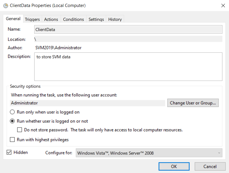Go to the Conditions tab
Image resolution: width=229 pixels, height=173 pixels.
point(73,19)
